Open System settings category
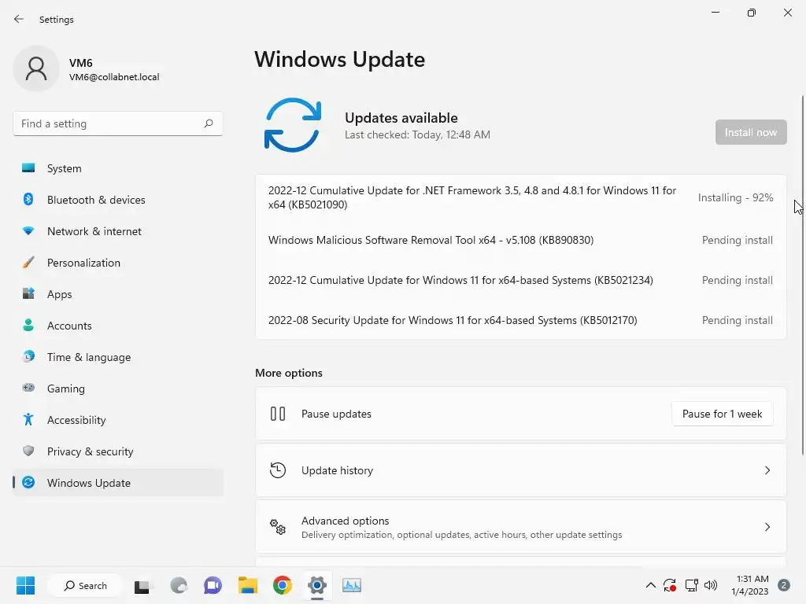The height and width of the screenshot is (604, 806). (x=118, y=168)
